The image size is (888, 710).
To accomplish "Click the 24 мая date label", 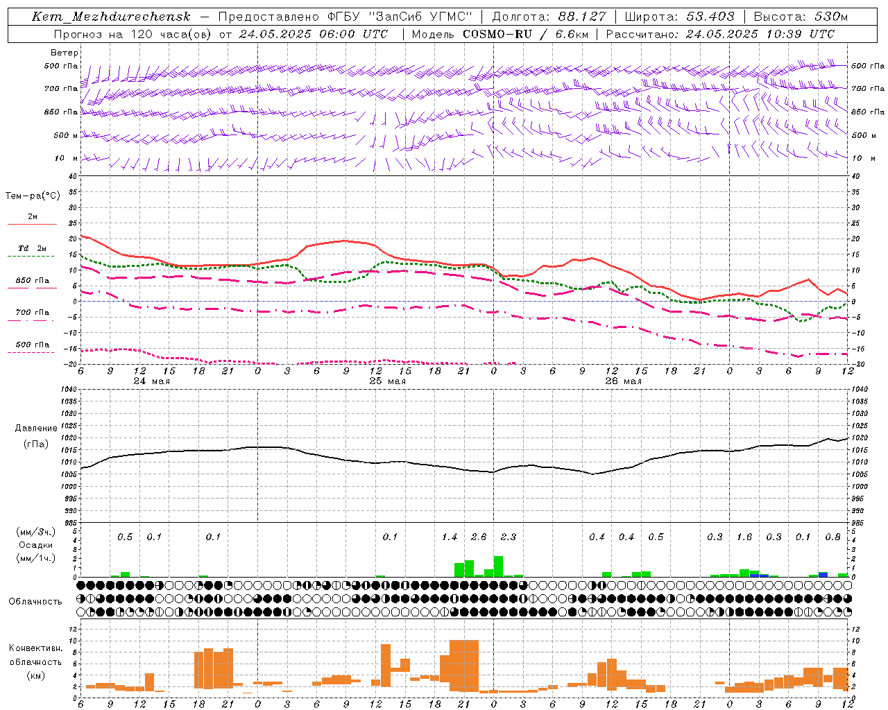I will click(151, 381).
